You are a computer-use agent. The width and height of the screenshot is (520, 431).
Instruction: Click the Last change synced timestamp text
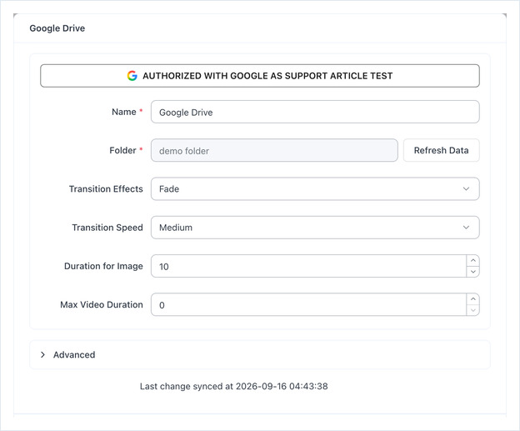tap(234, 386)
